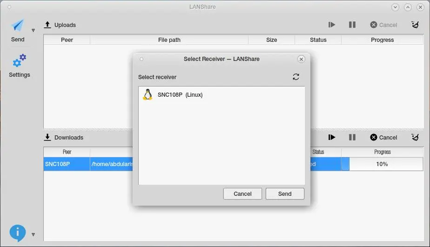The height and width of the screenshot is (247, 430).
Task: Click the Send paper plane icon
Action: 18,26
